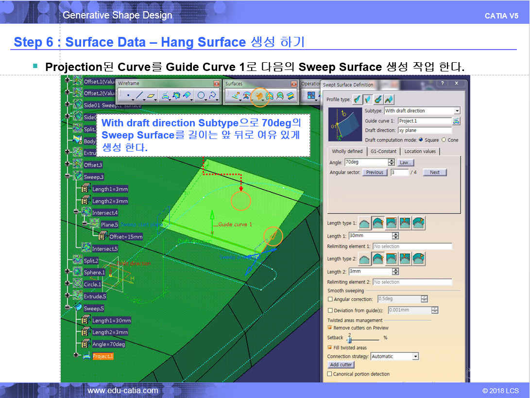Choose the Conic profile type icon
This screenshot has width=530, height=398.
[x=390, y=99]
